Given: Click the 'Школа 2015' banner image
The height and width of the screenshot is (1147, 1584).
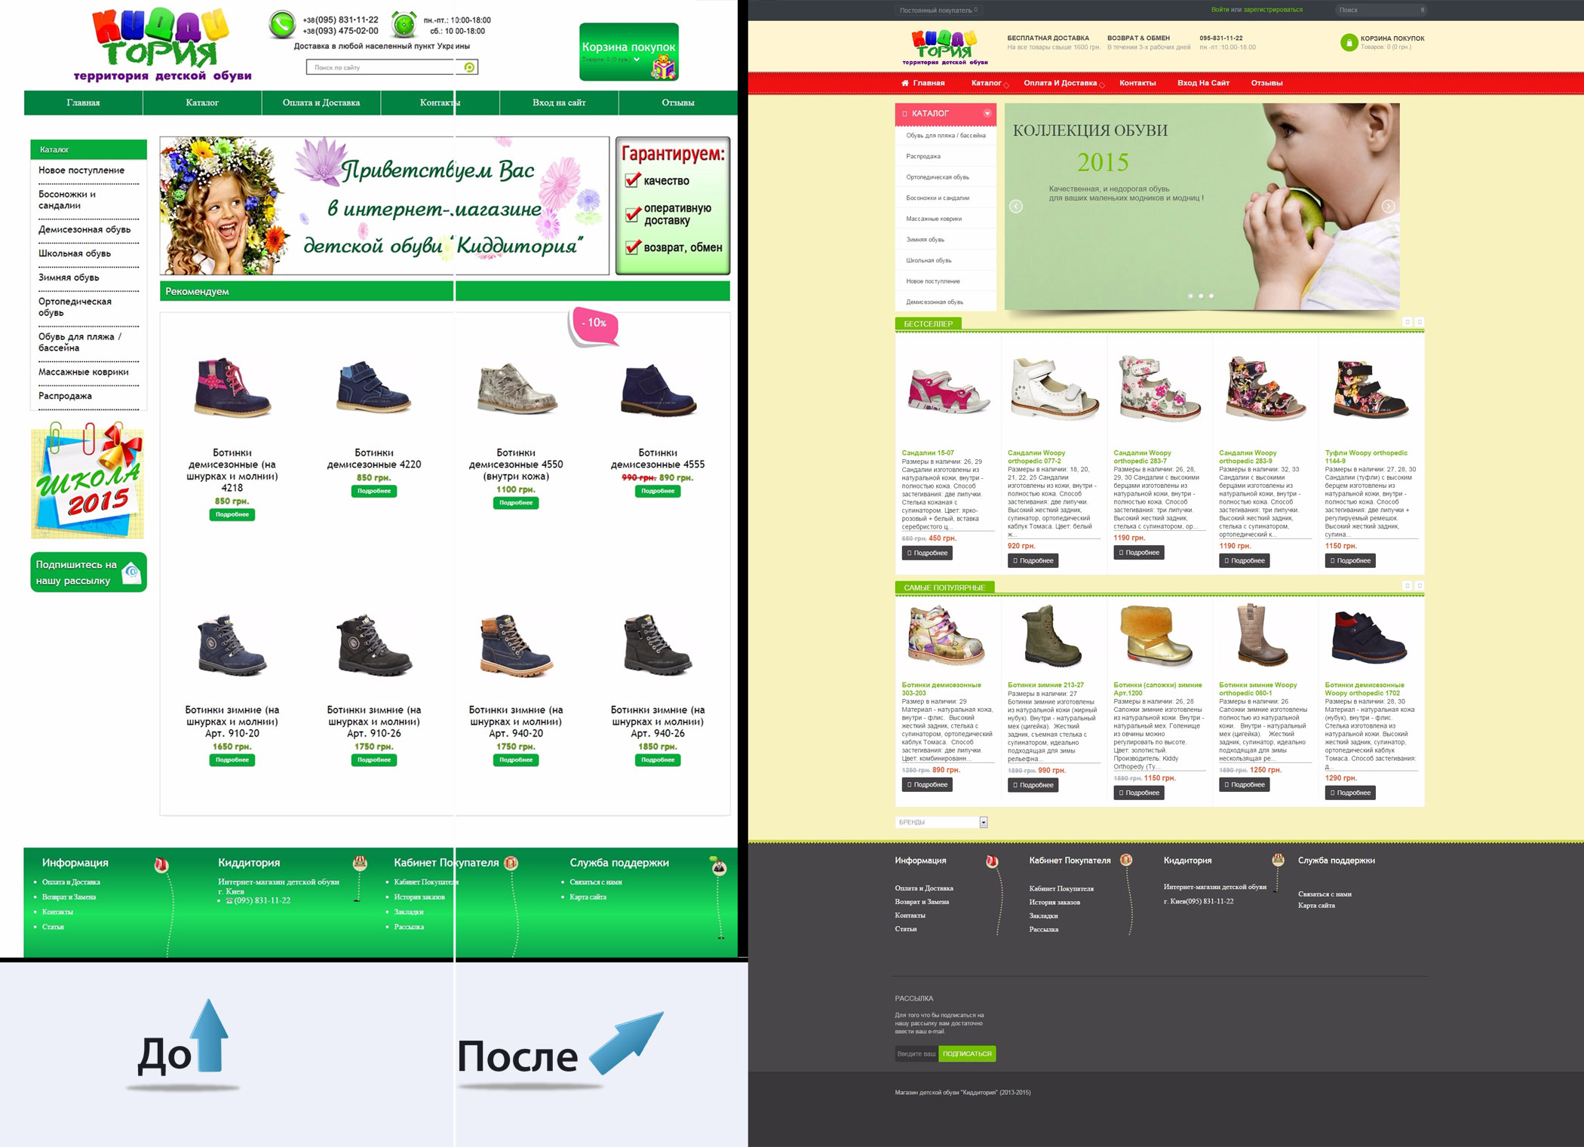Looking at the screenshot, I should tap(87, 480).
